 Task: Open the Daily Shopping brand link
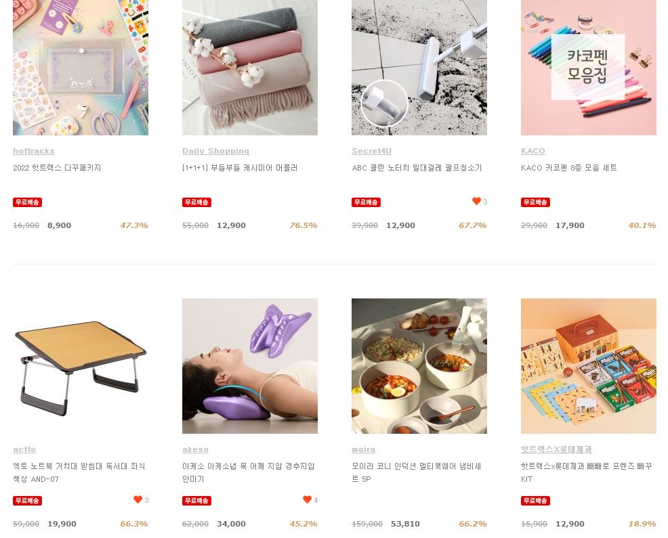tap(215, 151)
